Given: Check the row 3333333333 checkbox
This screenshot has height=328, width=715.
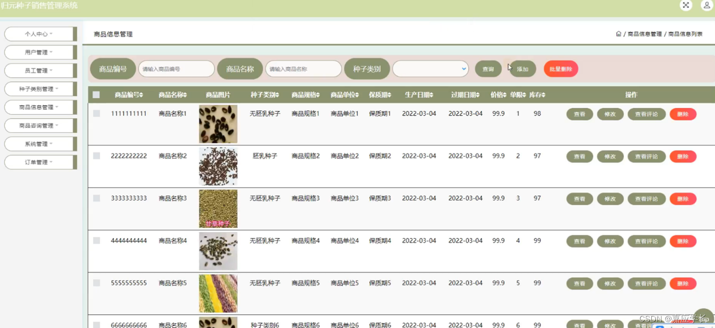Looking at the screenshot, I should [97, 198].
